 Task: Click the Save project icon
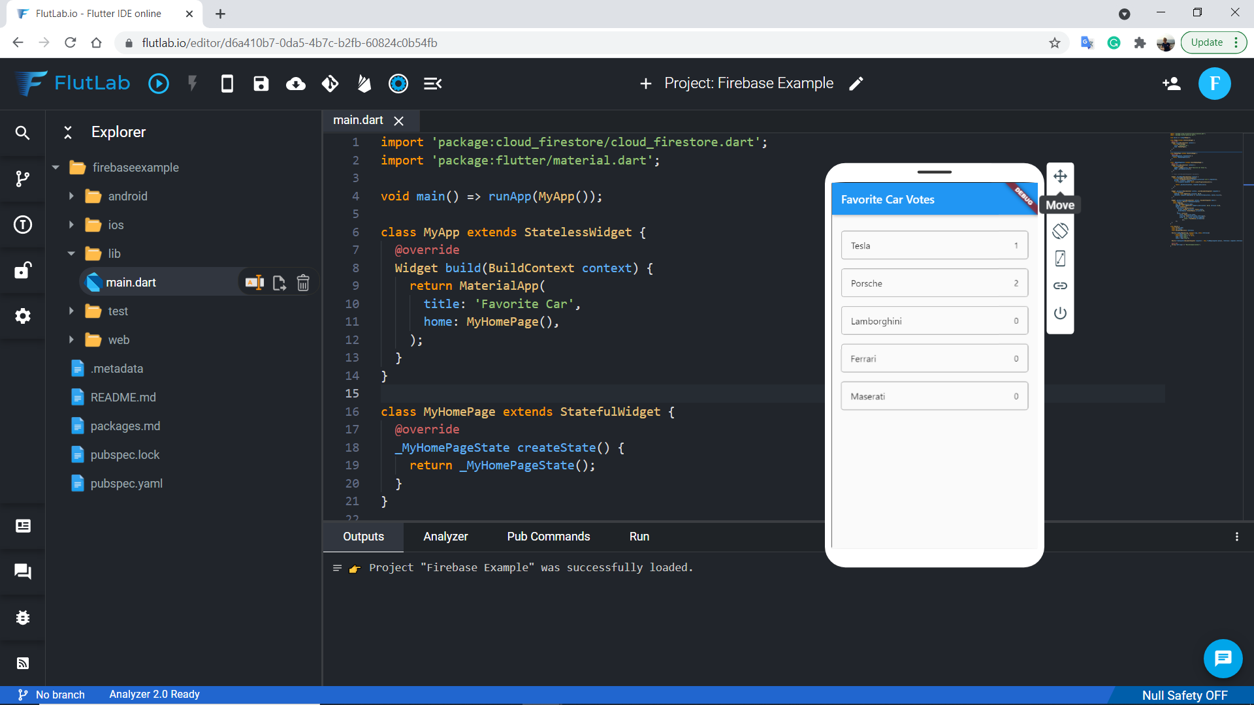[x=261, y=84]
